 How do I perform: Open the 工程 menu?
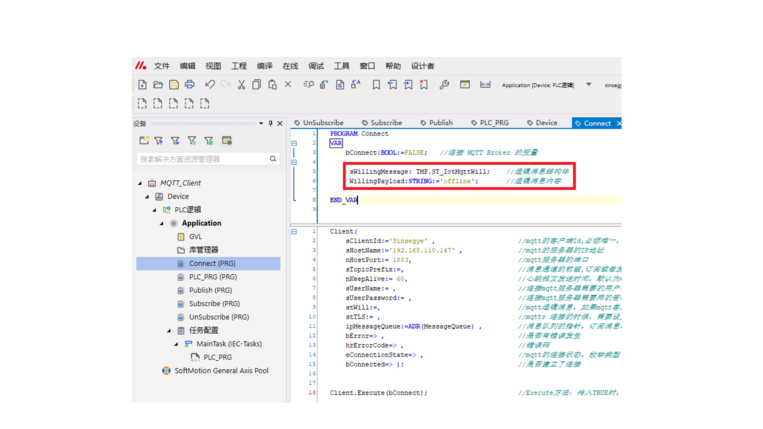coord(239,66)
